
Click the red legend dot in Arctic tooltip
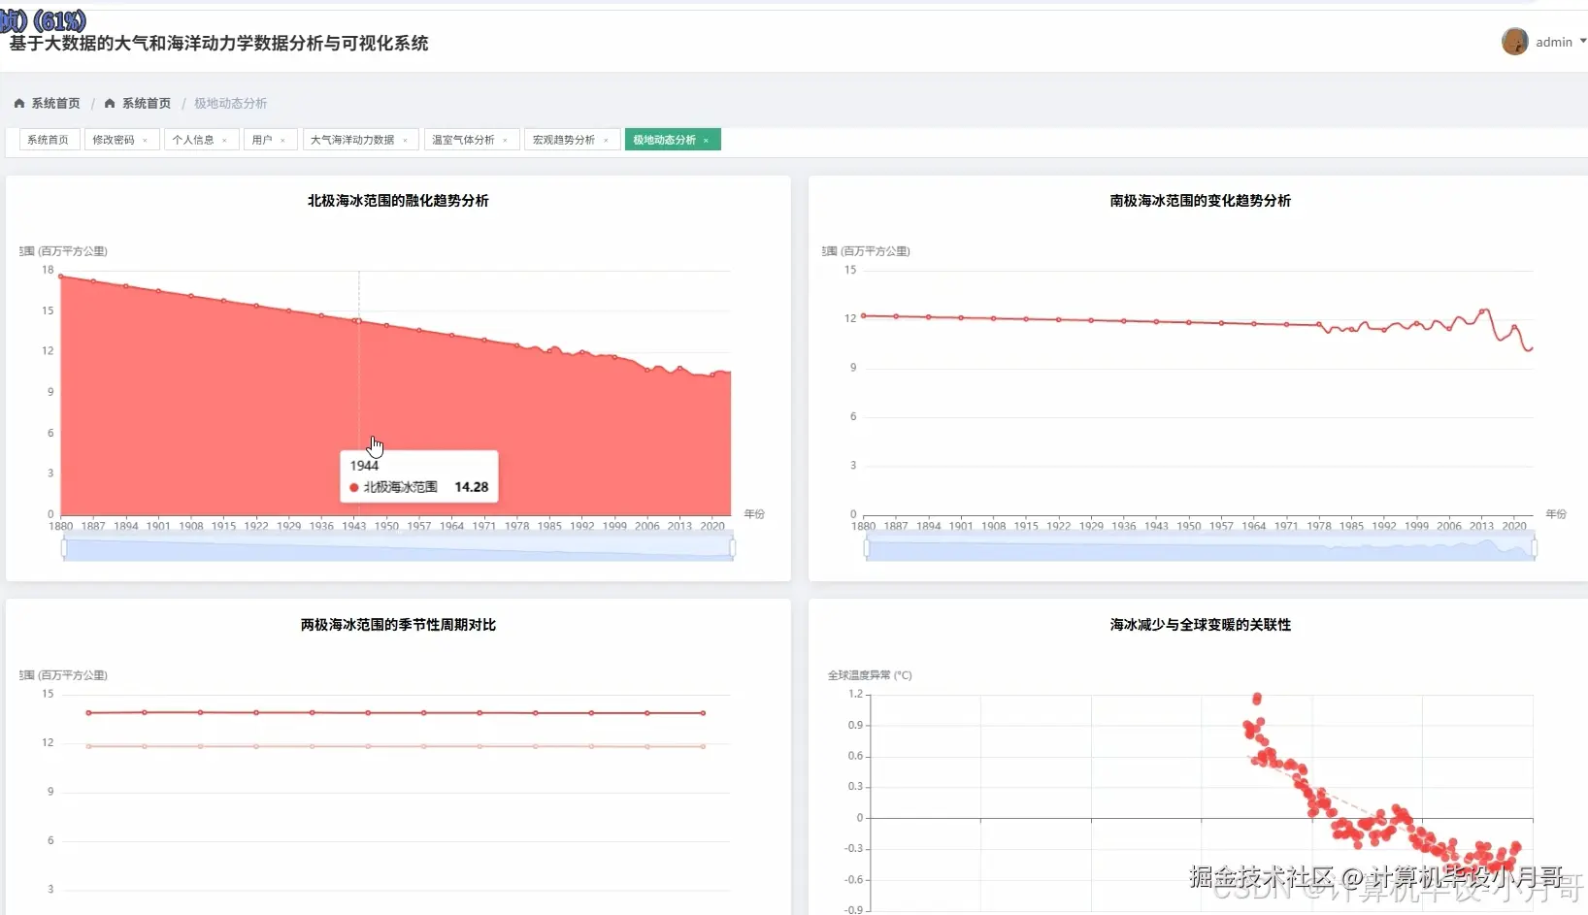tap(354, 487)
